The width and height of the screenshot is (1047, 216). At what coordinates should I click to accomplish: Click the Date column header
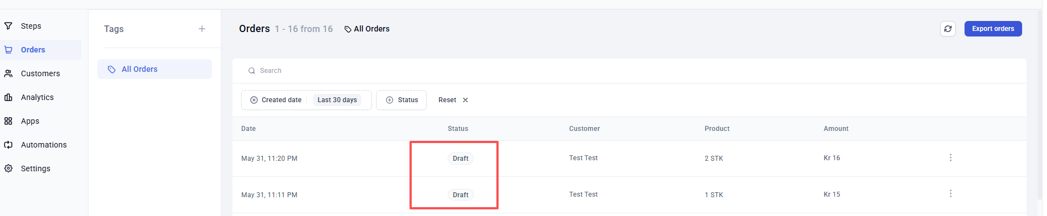tap(248, 129)
